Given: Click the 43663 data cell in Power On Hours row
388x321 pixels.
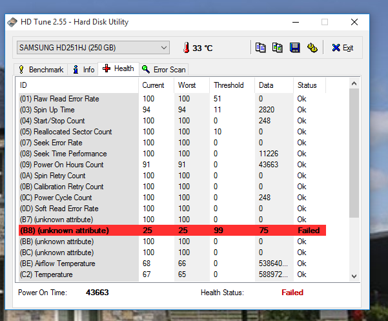Looking at the screenshot, I should tap(269, 165).
